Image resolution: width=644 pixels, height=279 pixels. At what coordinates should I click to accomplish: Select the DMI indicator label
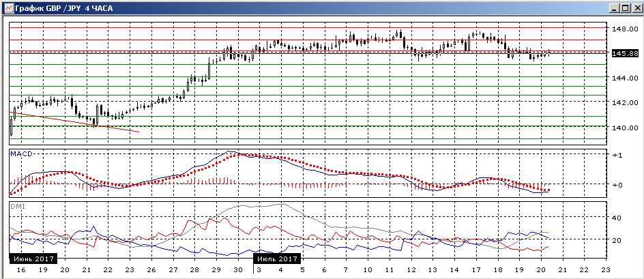pos(18,206)
